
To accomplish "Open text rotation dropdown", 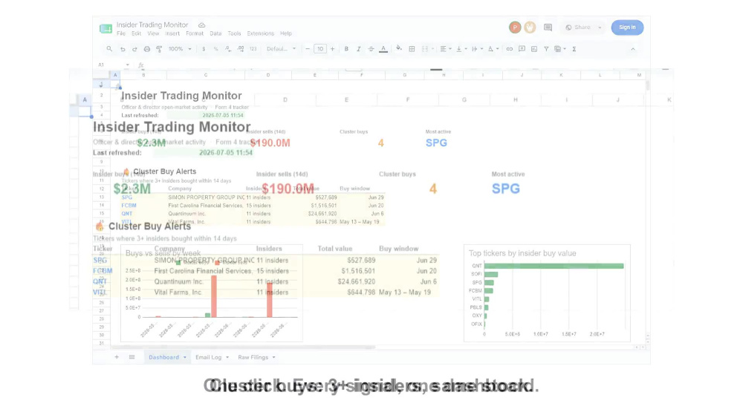I will (x=493, y=49).
